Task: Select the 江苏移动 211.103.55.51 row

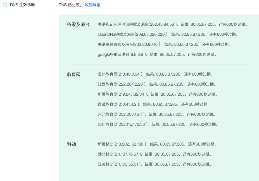Action: [155, 164]
